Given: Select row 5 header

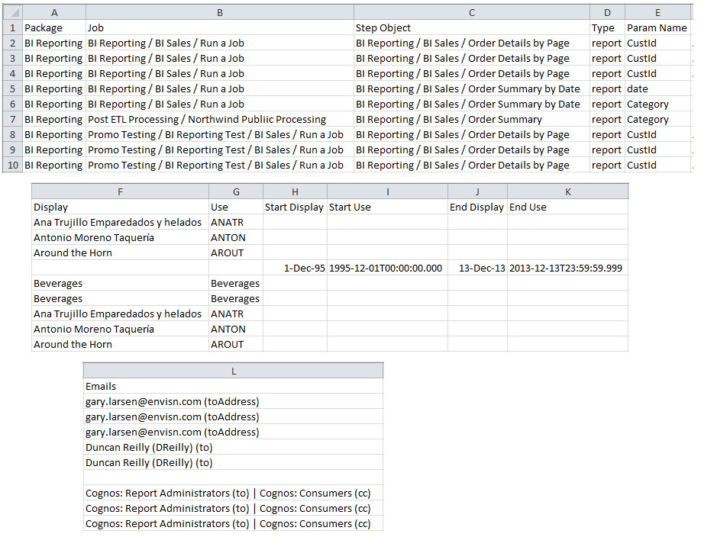Looking at the screenshot, I should pos(12,89).
